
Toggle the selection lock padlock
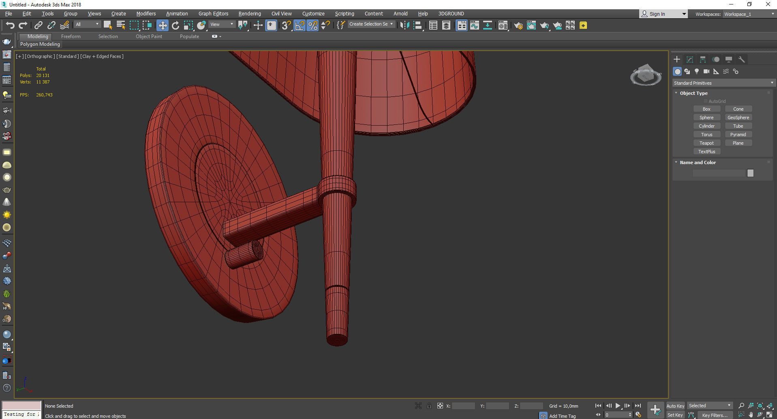point(429,406)
